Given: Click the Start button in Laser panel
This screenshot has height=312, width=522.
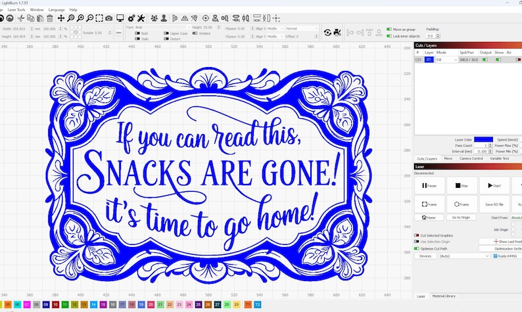Looking at the screenshot, I should pyautogui.click(x=494, y=186).
